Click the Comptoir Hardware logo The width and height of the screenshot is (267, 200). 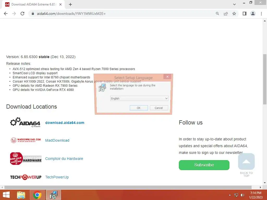point(26,159)
